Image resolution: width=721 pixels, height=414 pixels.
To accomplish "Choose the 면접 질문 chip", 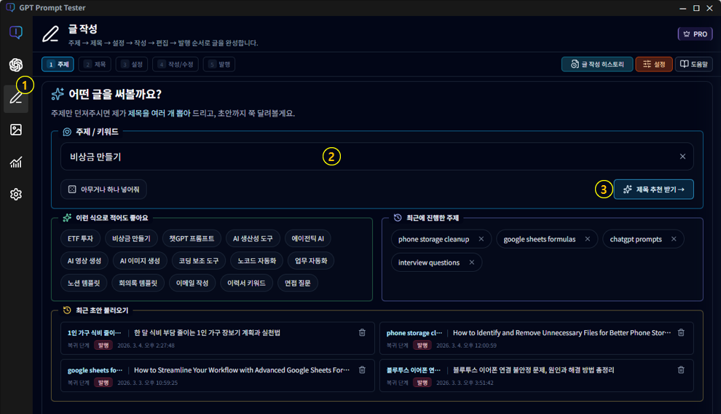I will 298,283.
